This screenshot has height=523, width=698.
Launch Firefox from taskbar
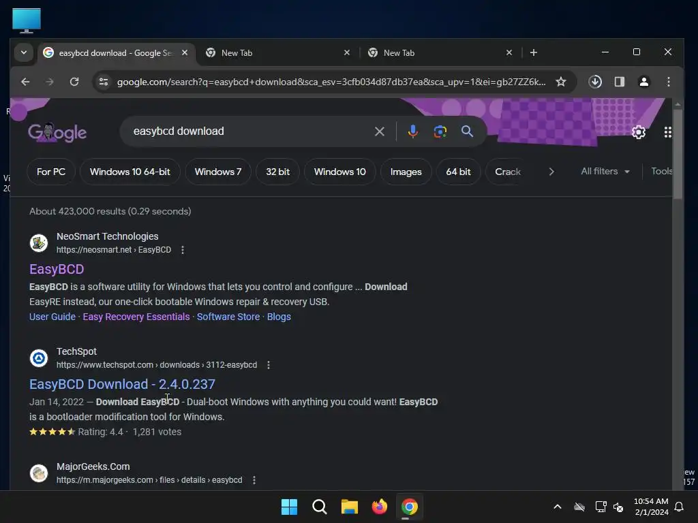pos(379,507)
